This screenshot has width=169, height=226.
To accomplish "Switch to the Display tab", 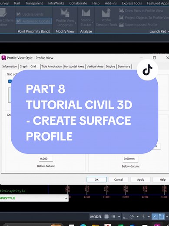I will (110, 66).
